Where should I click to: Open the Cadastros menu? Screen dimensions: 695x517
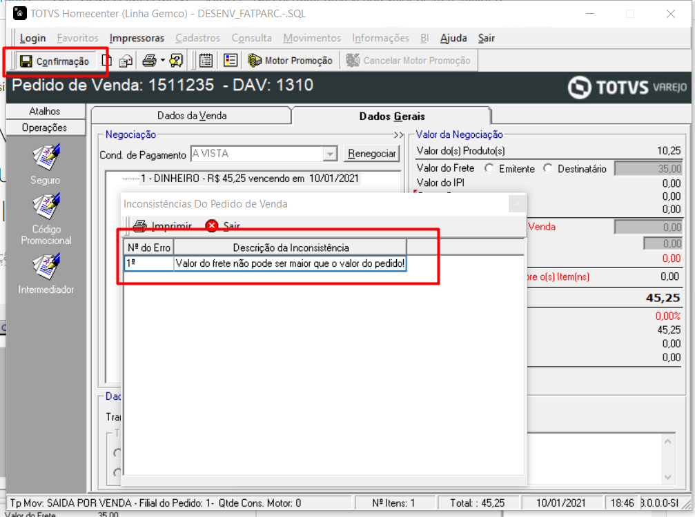197,38
